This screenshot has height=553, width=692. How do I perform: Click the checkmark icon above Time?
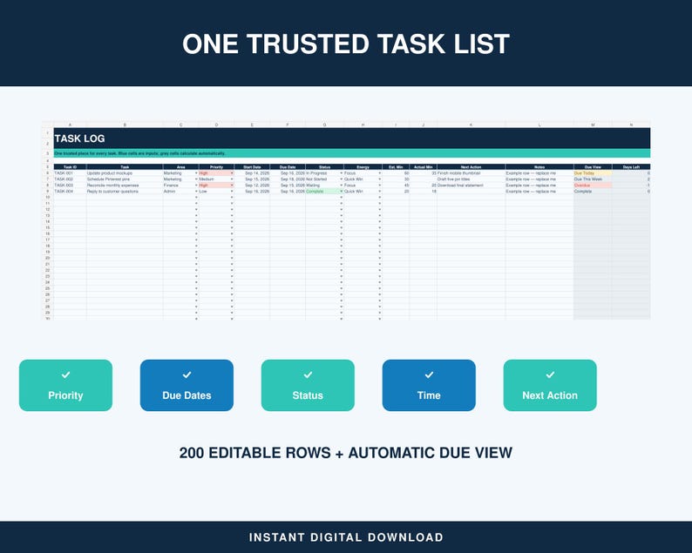(429, 374)
